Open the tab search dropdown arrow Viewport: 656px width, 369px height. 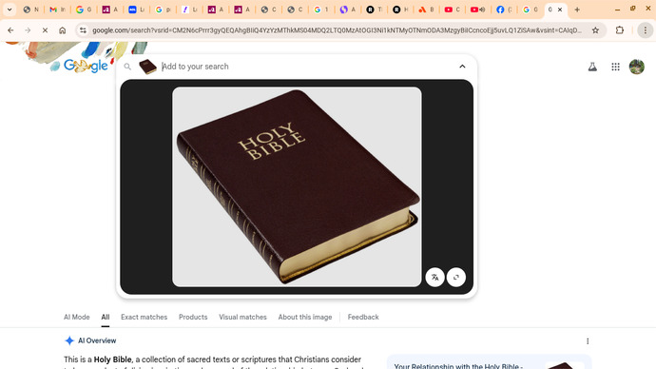click(x=10, y=10)
